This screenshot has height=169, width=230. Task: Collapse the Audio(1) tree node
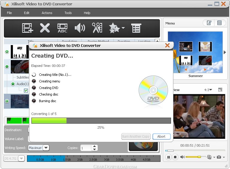(x=13, y=84)
